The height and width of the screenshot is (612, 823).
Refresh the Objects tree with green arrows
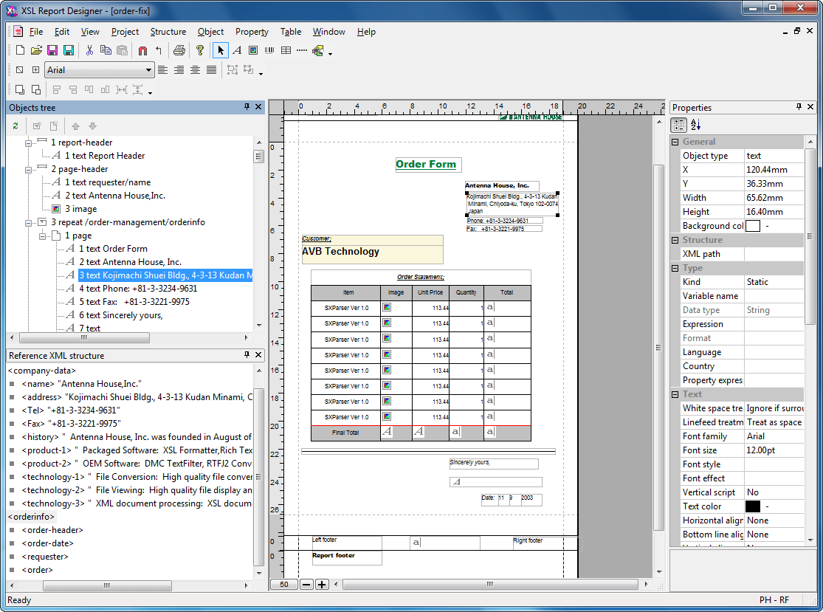16,126
